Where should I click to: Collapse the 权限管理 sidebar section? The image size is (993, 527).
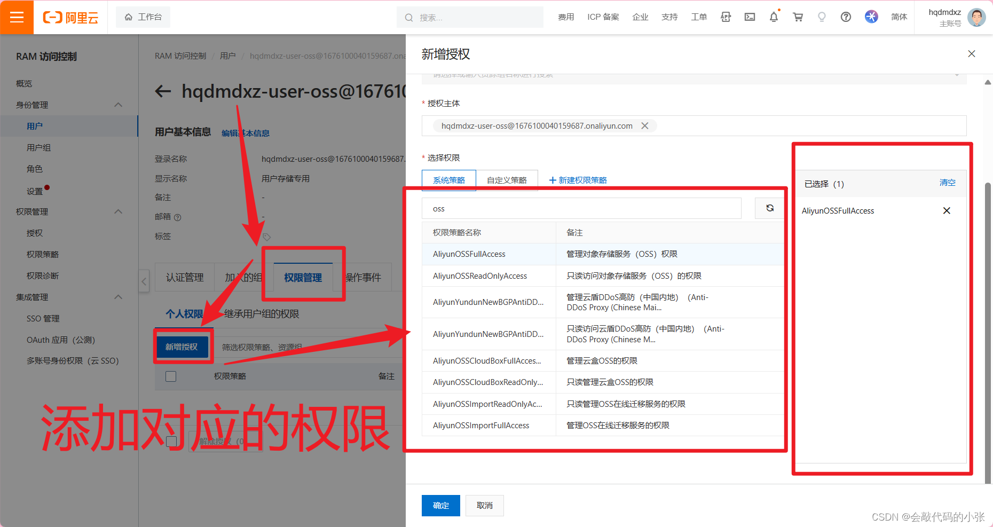point(119,211)
